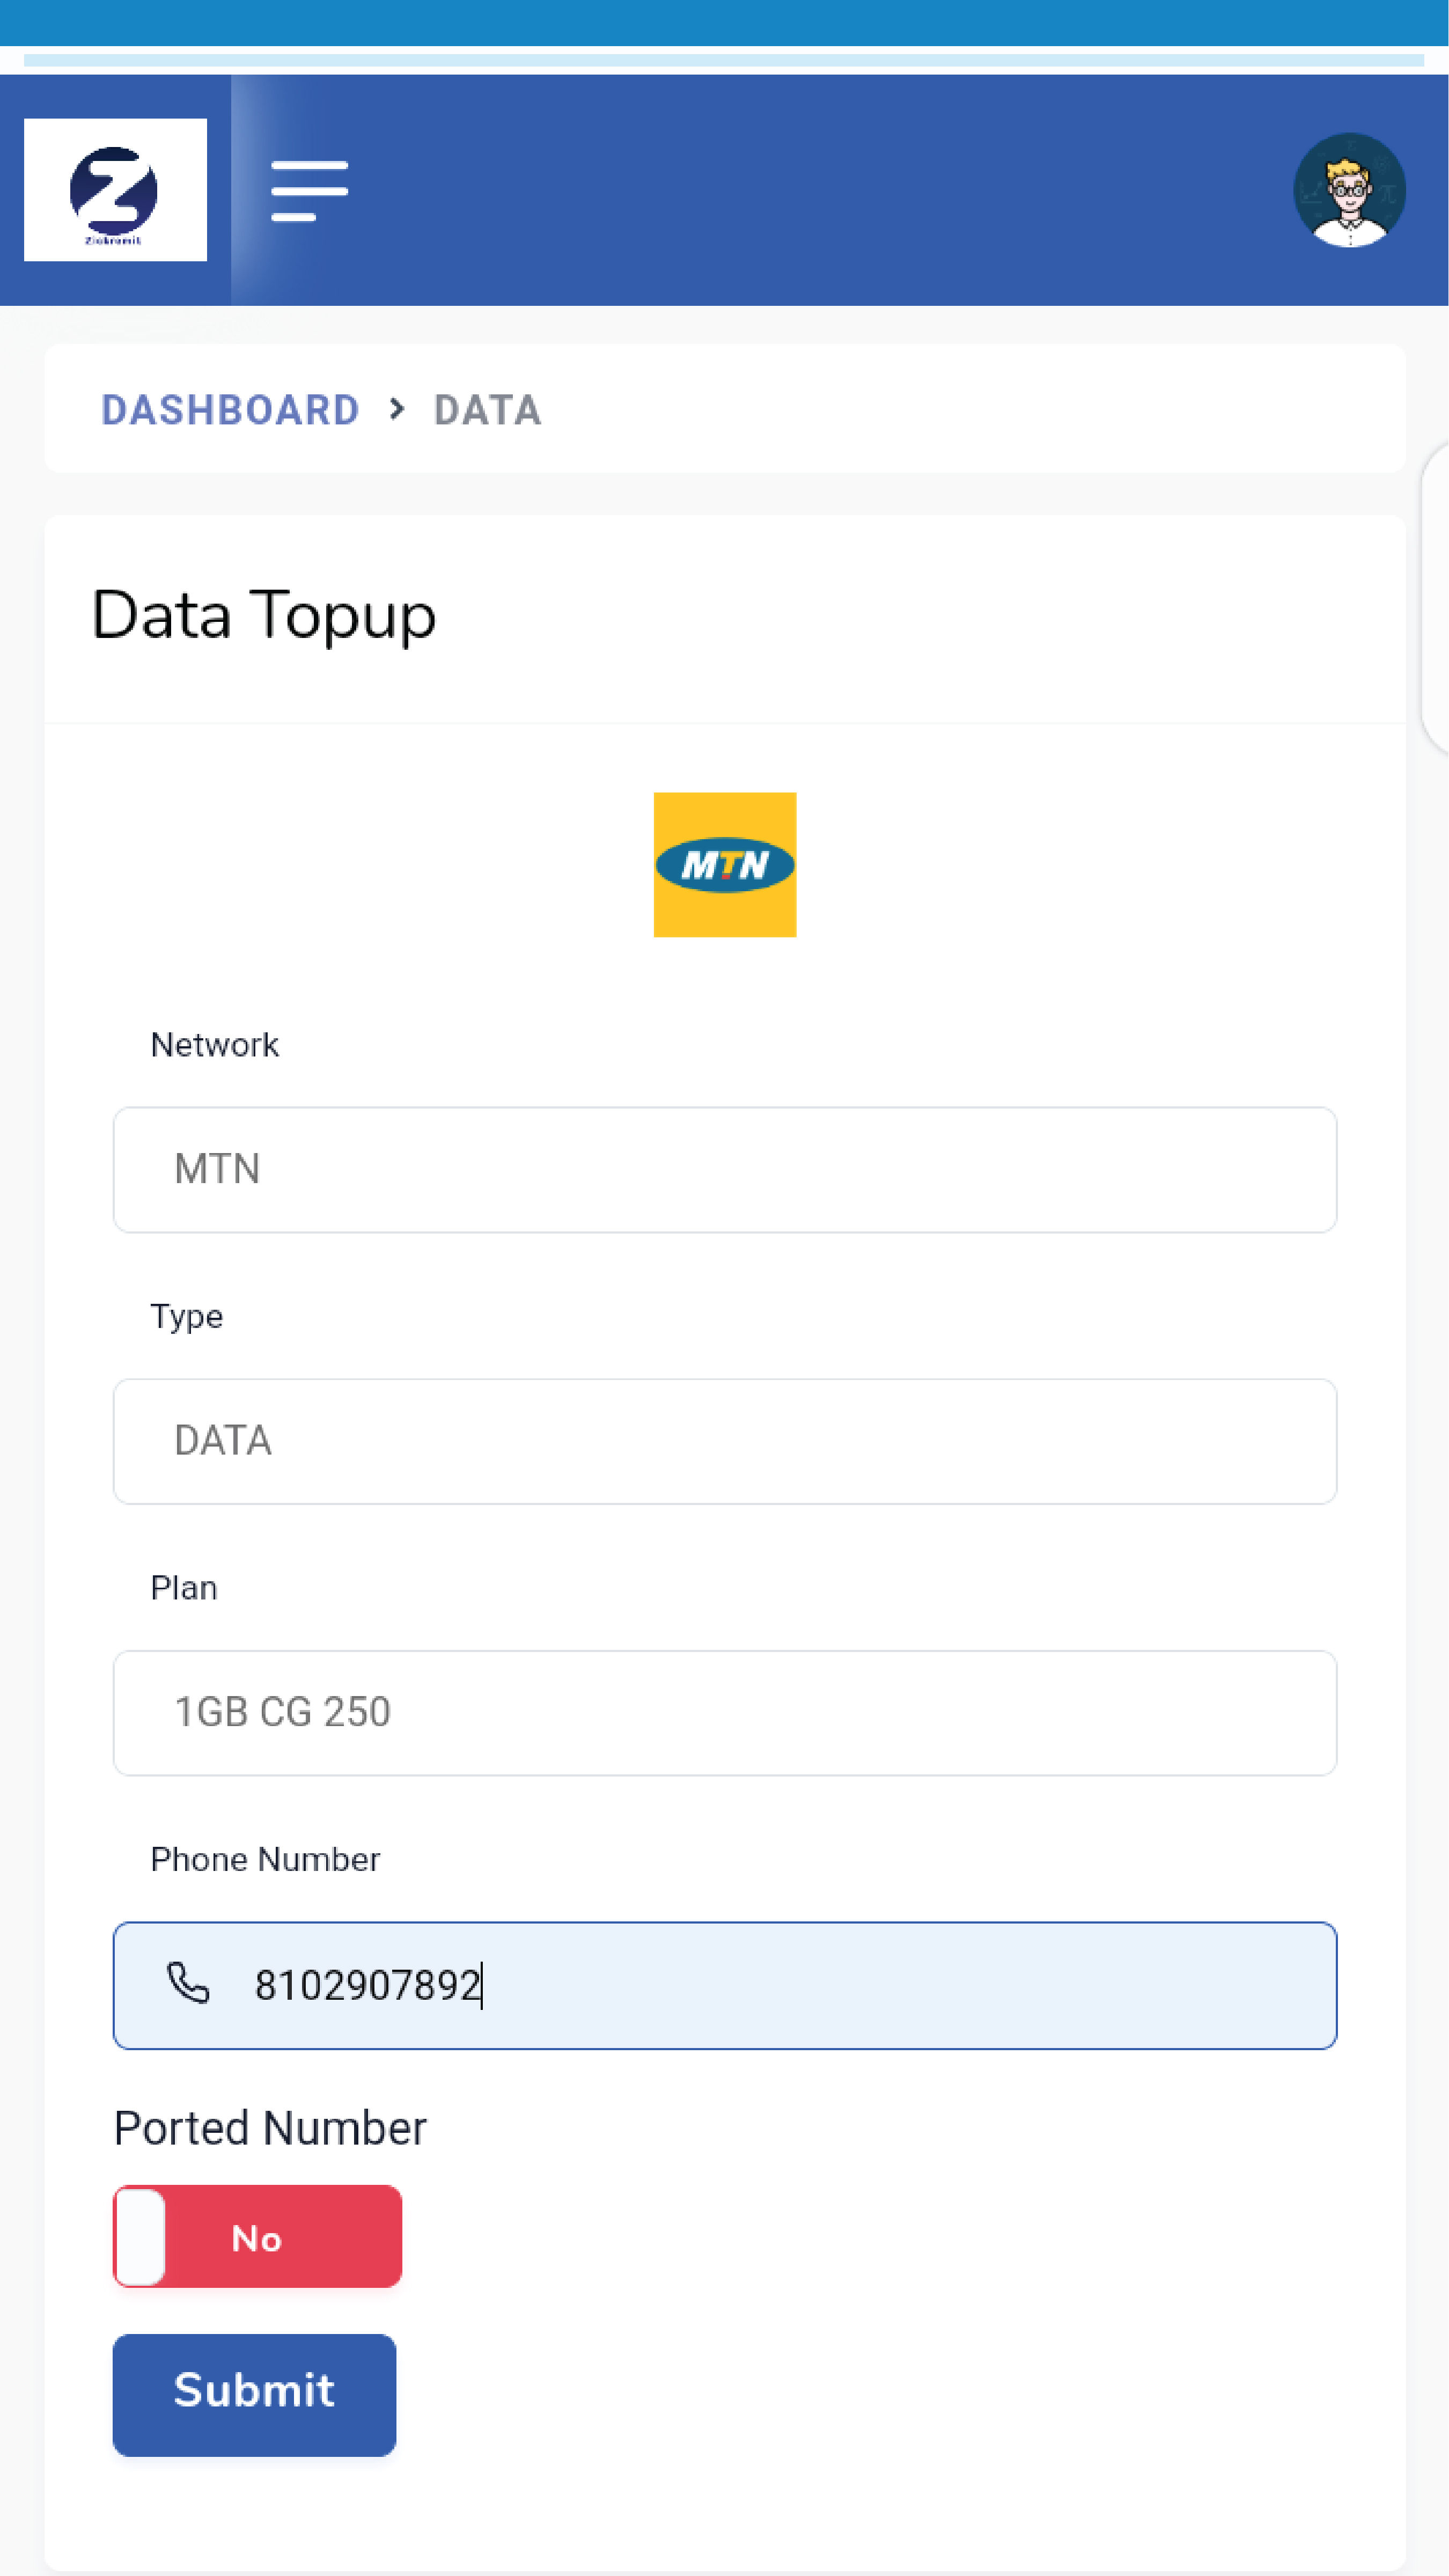Click the Phone Number label
Viewport: 1449px width, 2576px height.
click(x=265, y=1859)
